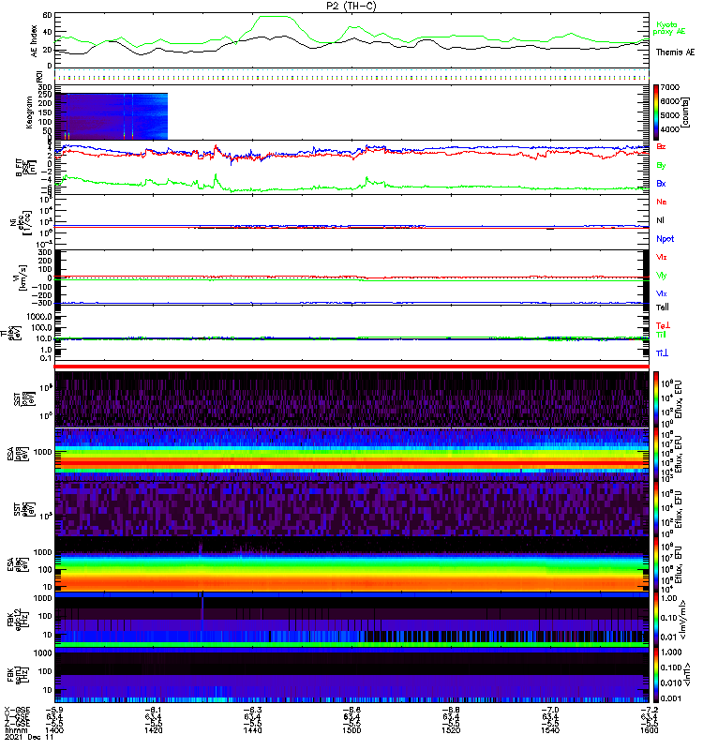Click the keogram counts color bar

click(x=658, y=112)
